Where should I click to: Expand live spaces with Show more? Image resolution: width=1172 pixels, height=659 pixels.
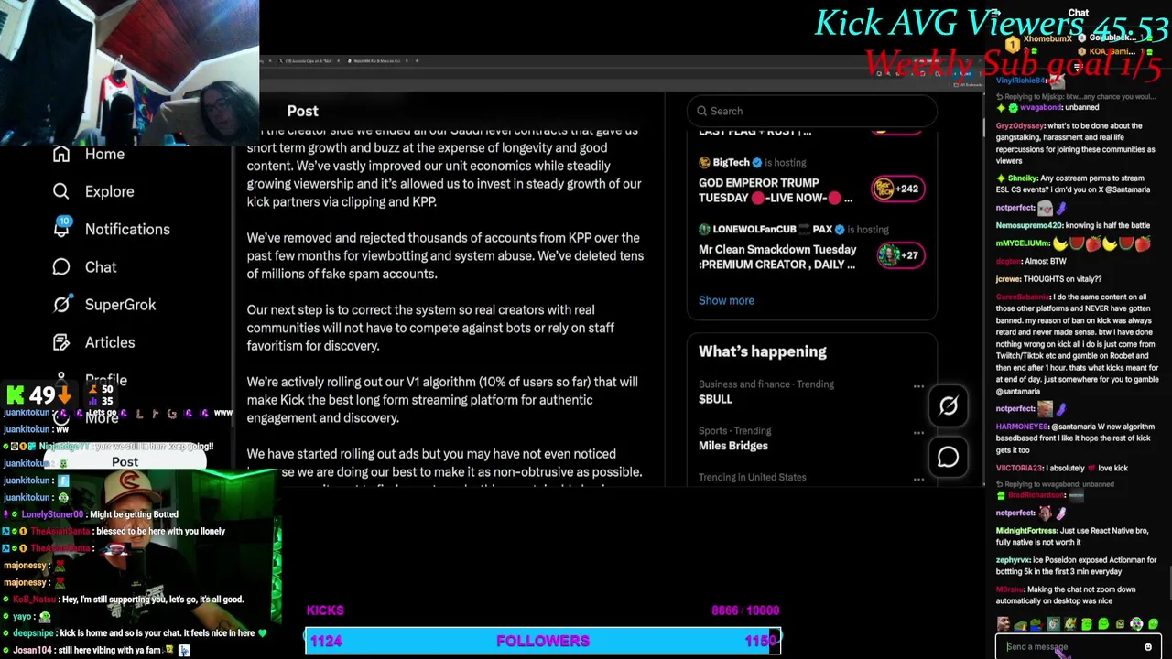(x=726, y=300)
